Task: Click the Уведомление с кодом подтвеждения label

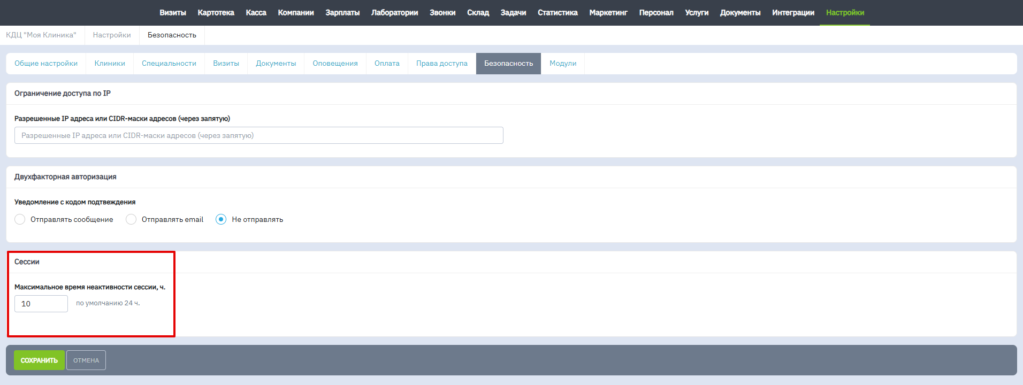Action: coord(75,202)
